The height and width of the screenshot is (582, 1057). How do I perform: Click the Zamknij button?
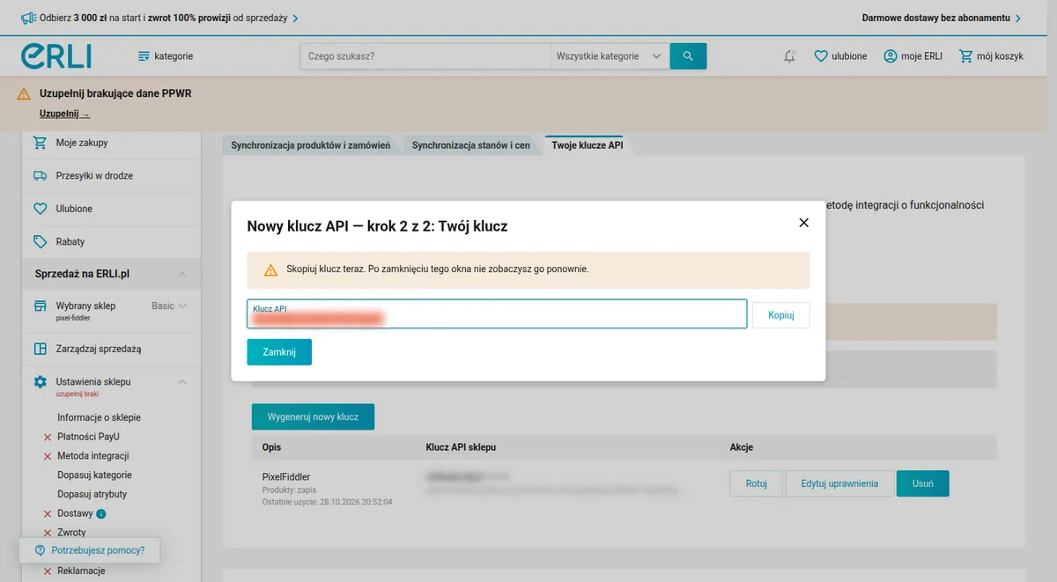(x=279, y=352)
